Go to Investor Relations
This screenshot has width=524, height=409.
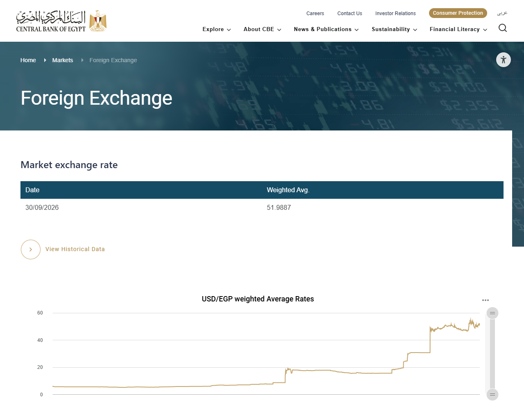(395, 13)
